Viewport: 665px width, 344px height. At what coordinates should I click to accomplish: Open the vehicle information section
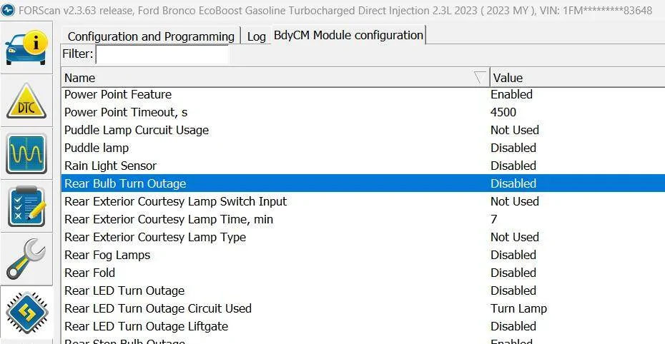[26, 49]
